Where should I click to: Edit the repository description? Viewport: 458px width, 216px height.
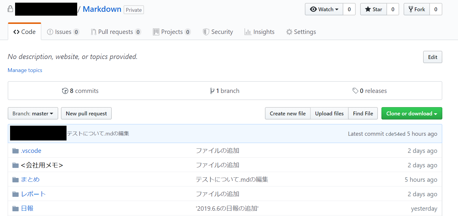[x=433, y=57]
